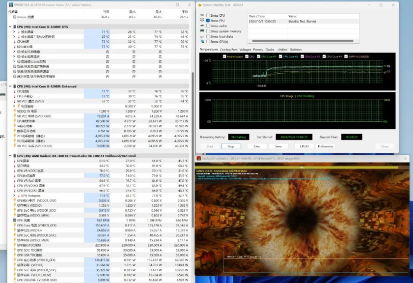Click the Status column header in the log
This screenshot has height=283, width=413.
click(323, 16)
